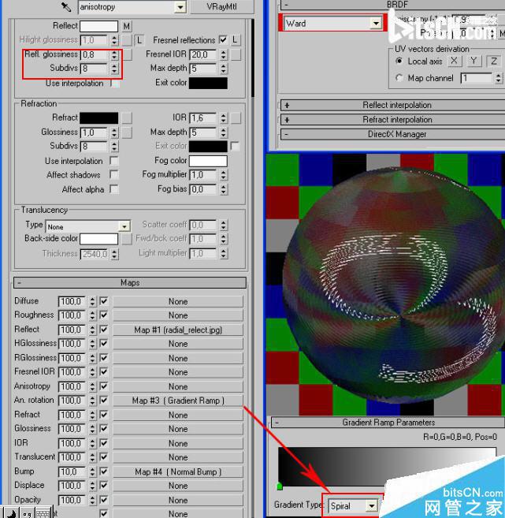Enable the Affect shadows checkbox
This screenshot has height=518, width=505.
[114, 174]
